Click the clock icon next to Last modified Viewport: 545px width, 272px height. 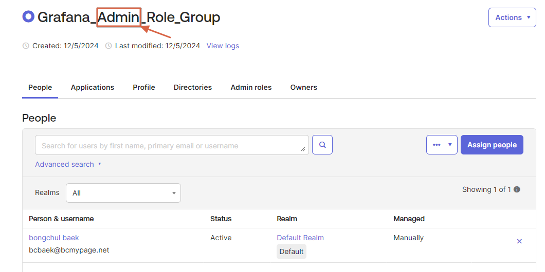pos(108,46)
